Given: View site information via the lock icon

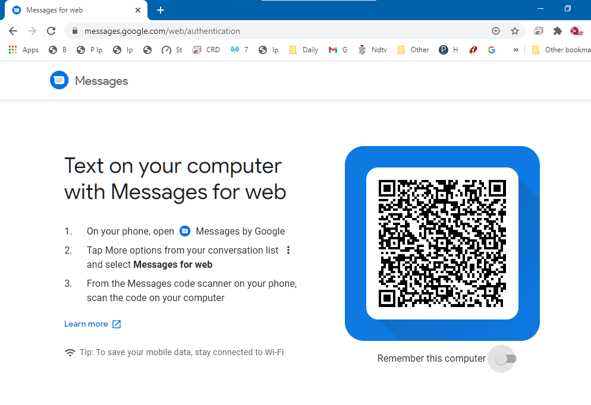Looking at the screenshot, I should 75,31.
